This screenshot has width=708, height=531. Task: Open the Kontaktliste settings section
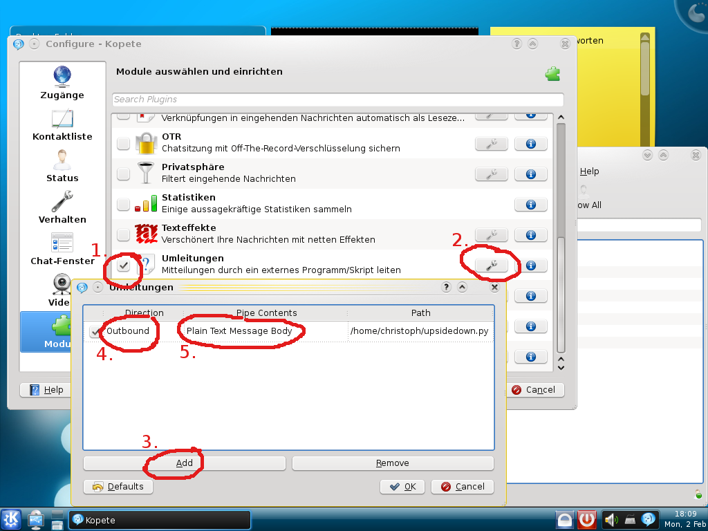point(62,125)
